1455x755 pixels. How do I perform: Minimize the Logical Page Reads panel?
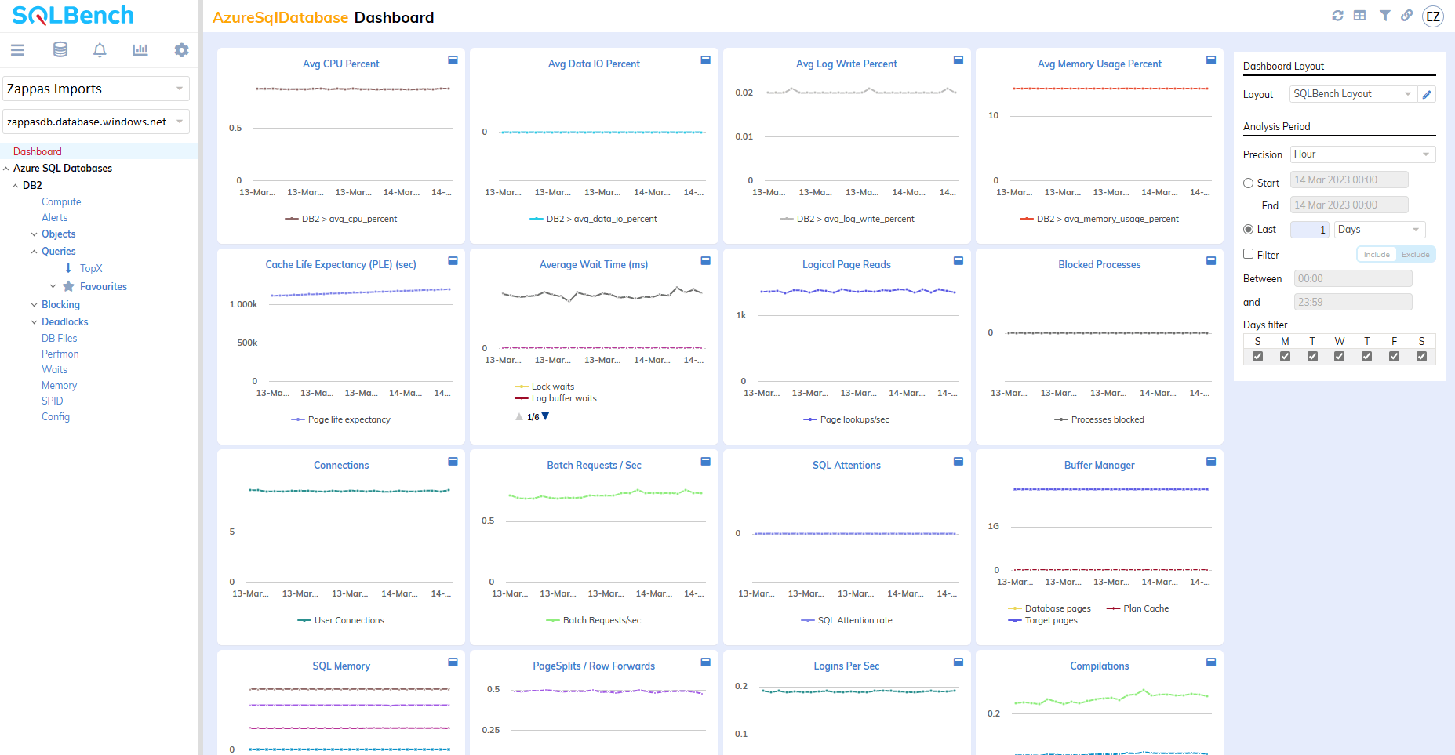pos(958,261)
